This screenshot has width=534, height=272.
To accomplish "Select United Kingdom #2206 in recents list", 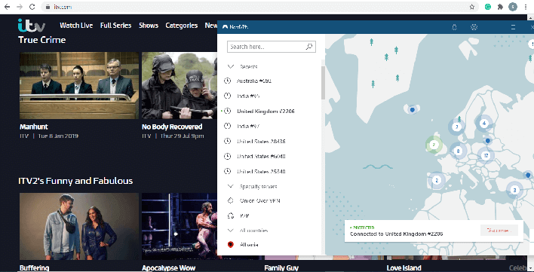I will click(x=265, y=112).
